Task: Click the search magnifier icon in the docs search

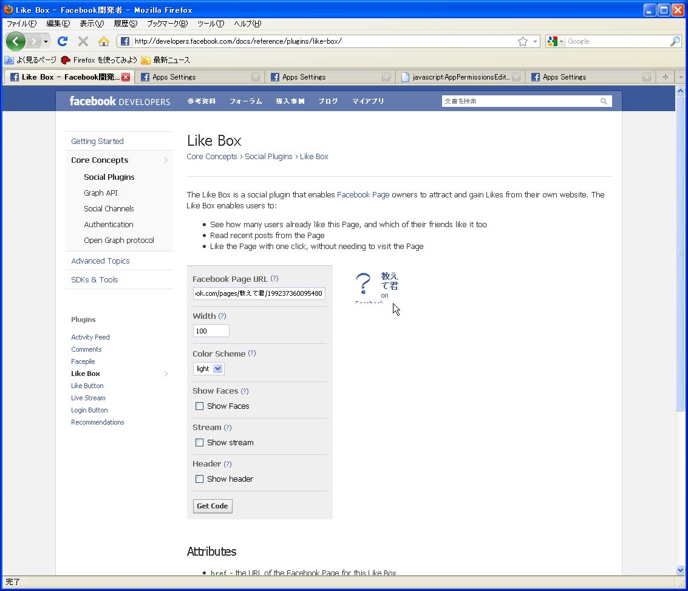Action: click(604, 101)
